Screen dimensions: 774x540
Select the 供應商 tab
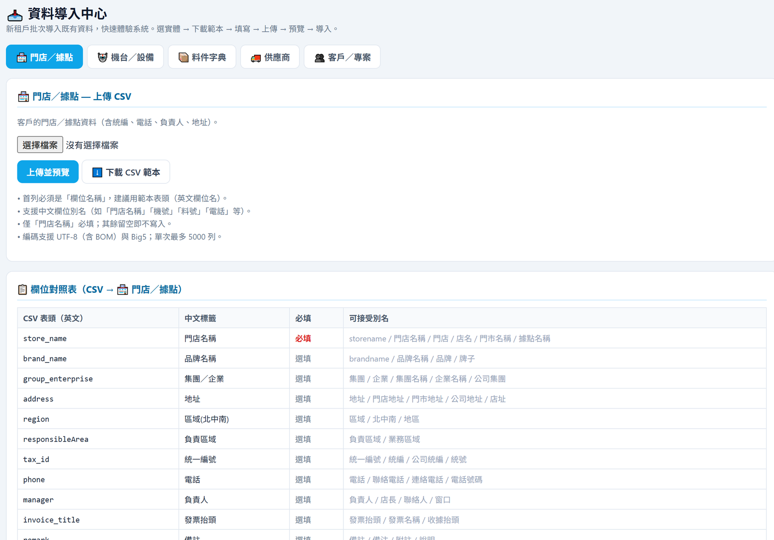pos(270,57)
